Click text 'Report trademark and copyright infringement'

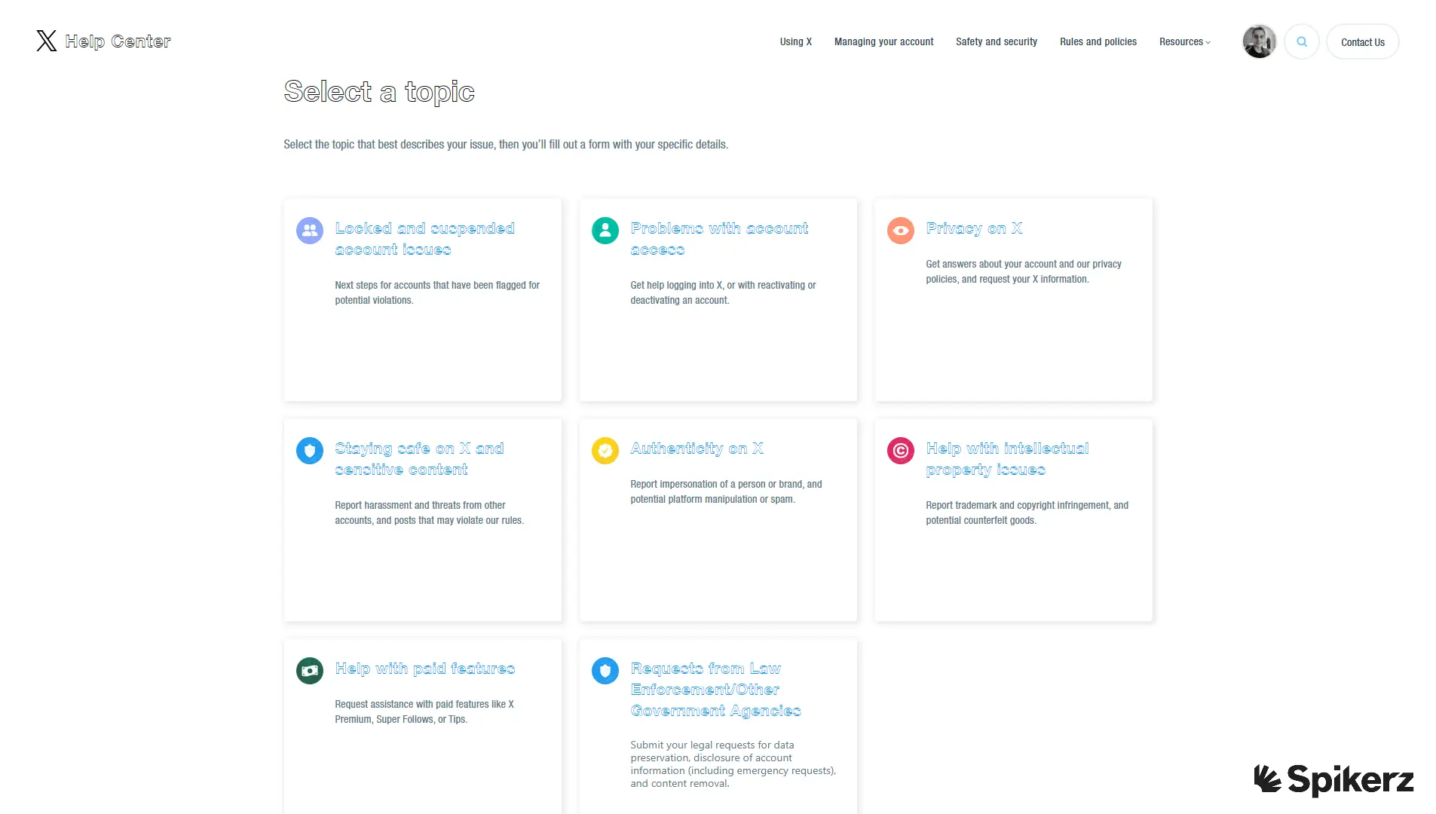coord(1018,506)
